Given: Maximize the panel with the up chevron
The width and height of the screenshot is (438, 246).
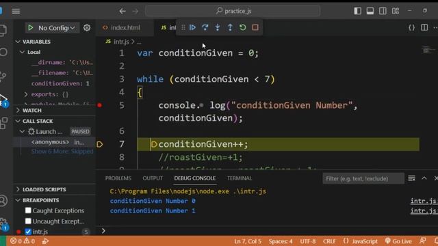Looking at the screenshot, I should (x=424, y=178).
